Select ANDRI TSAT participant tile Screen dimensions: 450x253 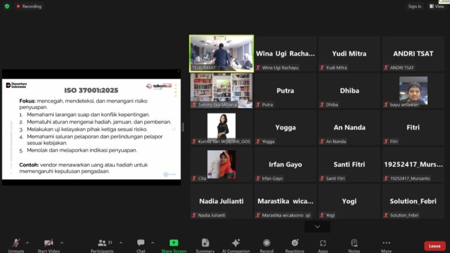pyautogui.click(x=413, y=53)
